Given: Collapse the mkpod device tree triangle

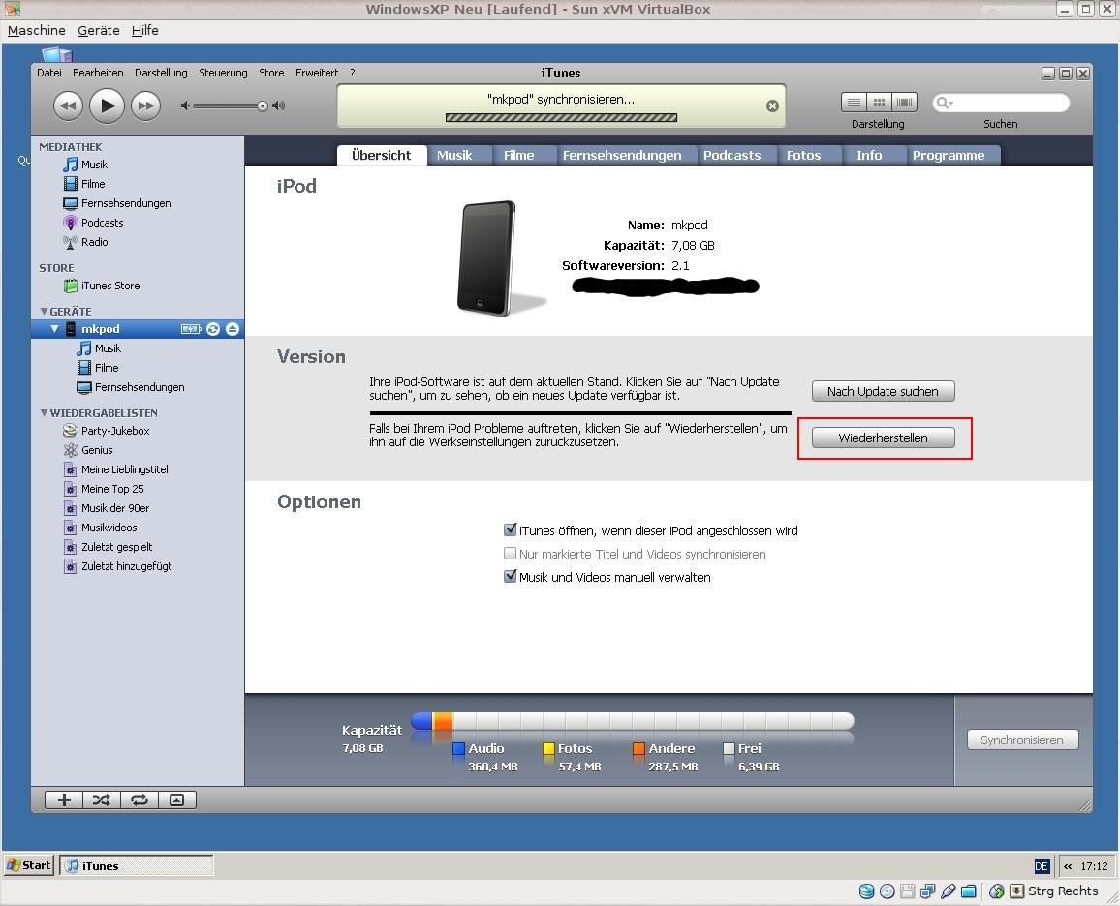Looking at the screenshot, I should pos(55,329).
